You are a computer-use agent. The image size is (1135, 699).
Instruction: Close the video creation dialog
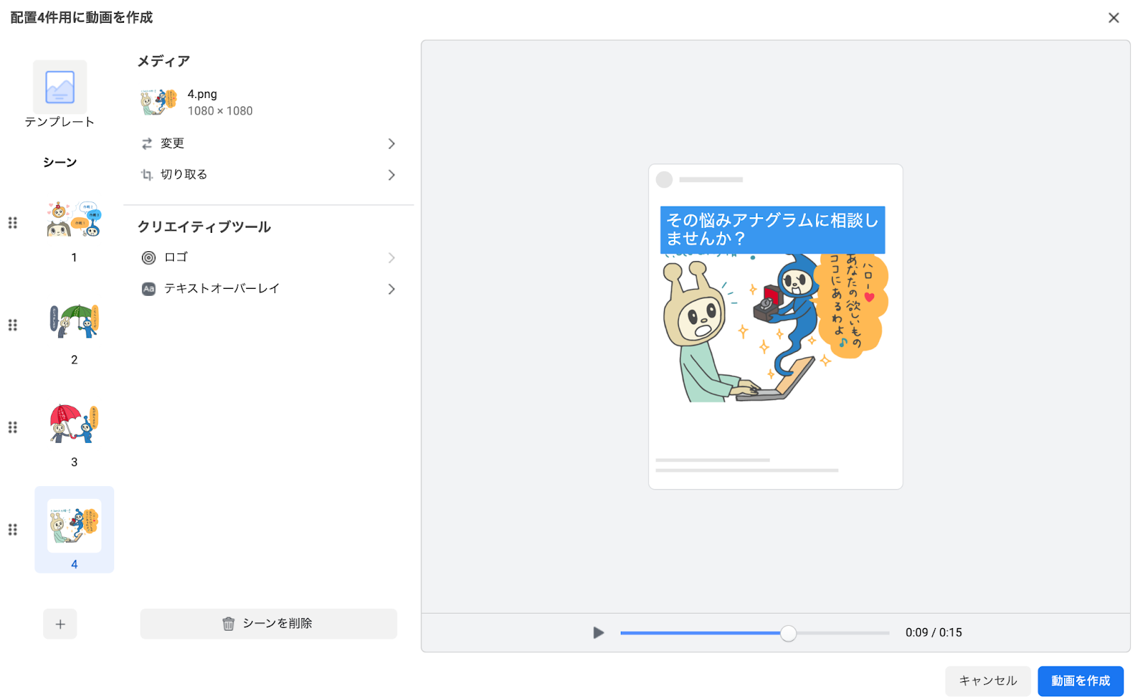[1113, 18]
